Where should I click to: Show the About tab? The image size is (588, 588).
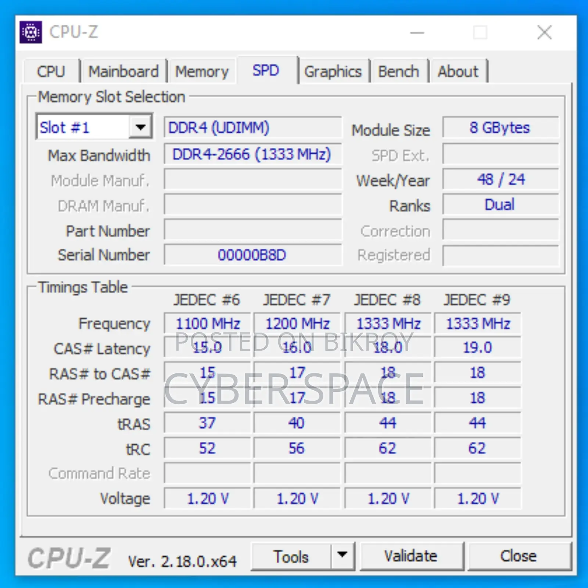(458, 71)
